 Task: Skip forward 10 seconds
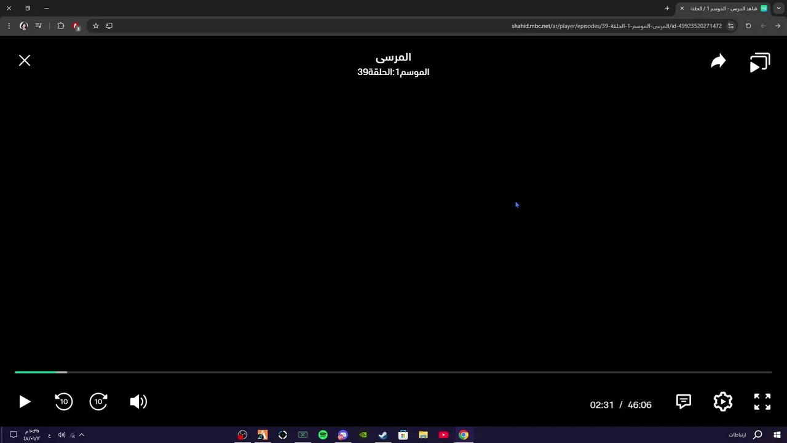click(x=98, y=402)
